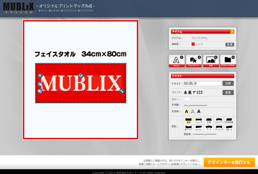Click 背景色 変更 button
Screen dimensions: 258x174
pos(230,44)
